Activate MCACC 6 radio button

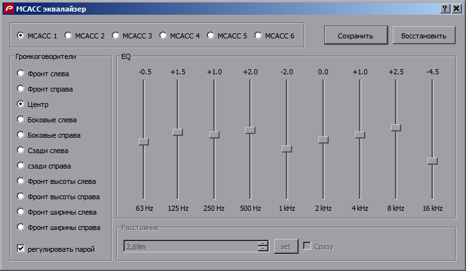274,36
